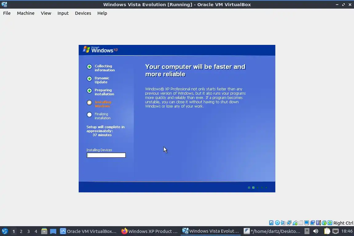Click the 'Installing Devices' label
The image size is (354, 236).
99,150
